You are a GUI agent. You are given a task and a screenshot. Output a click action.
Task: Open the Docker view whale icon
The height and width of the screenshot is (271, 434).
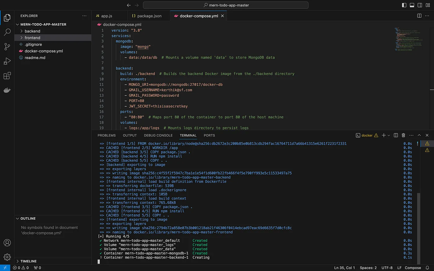(7, 90)
